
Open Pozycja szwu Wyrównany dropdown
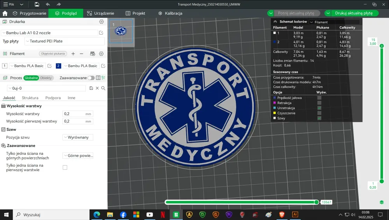click(x=78, y=137)
